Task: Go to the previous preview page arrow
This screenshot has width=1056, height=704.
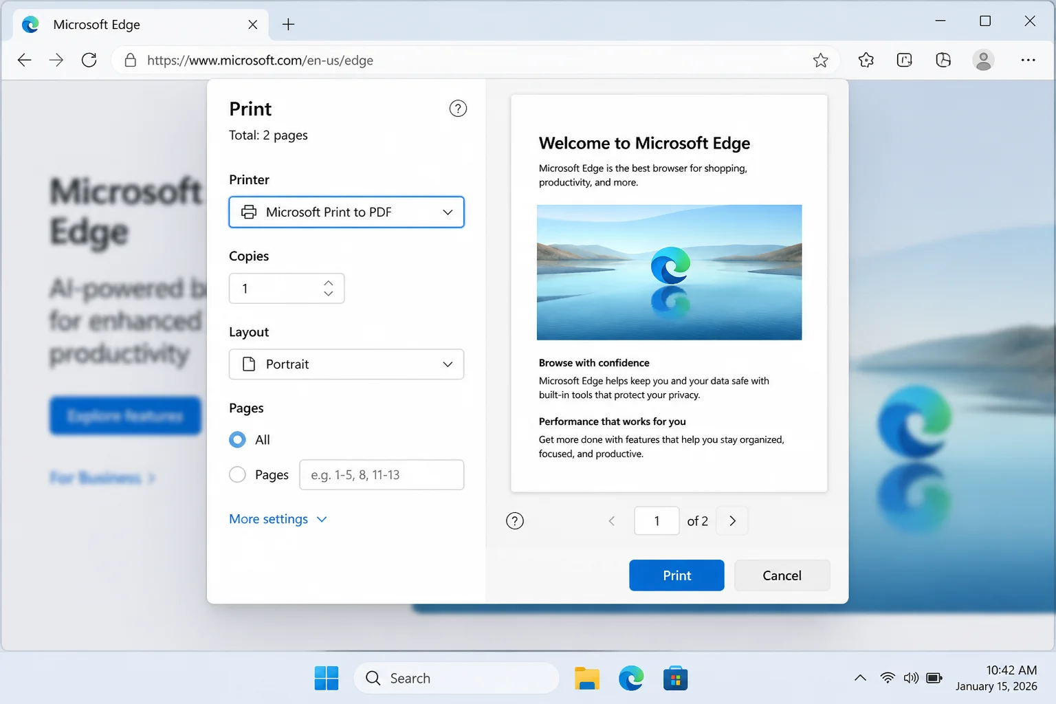Action: pyautogui.click(x=612, y=520)
